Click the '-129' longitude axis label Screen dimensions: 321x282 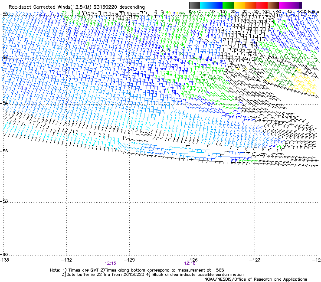coord(129,260)
